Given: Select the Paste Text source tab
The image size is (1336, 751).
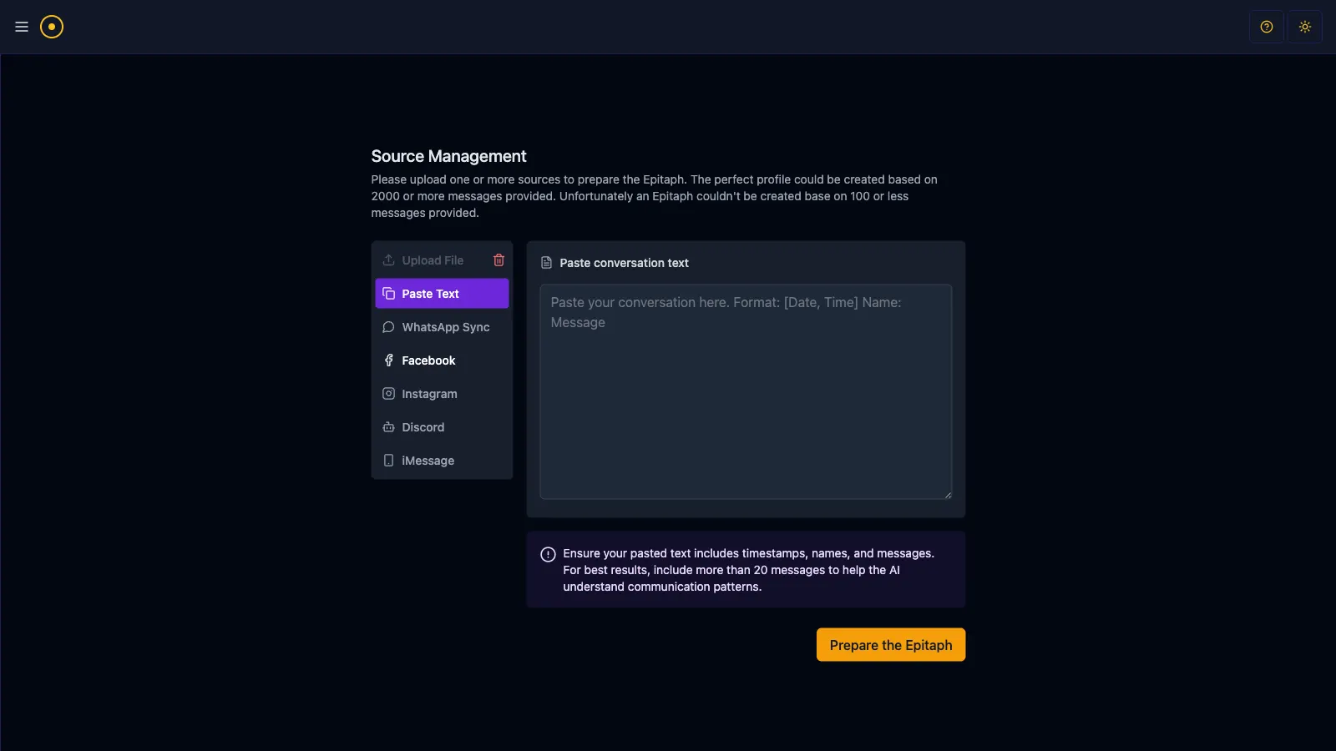Looking at the screenshot, I should click(x=442, y=294).
